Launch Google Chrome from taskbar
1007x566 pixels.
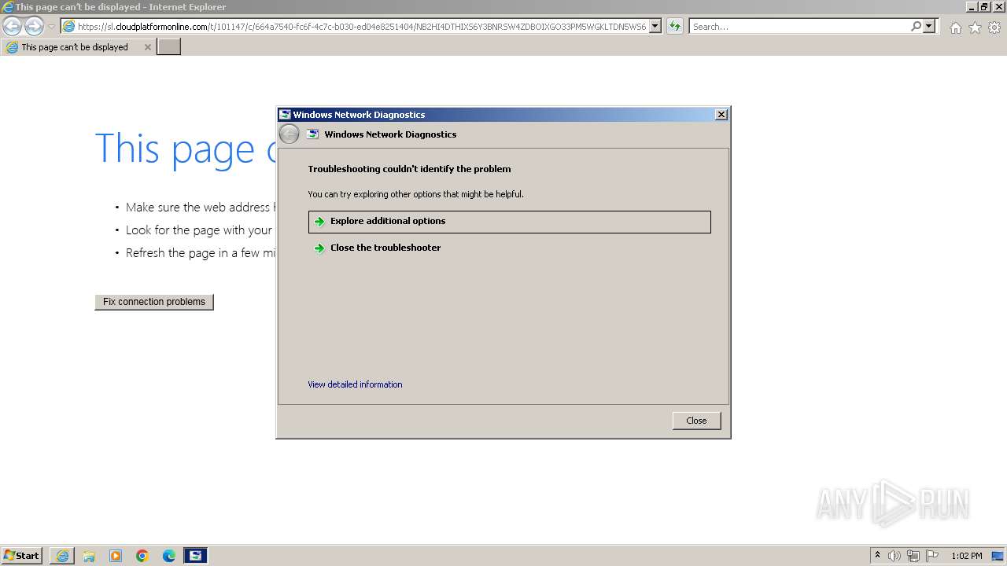point(142,556)
